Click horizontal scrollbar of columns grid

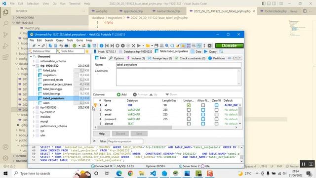pyautogui.click(x=135, y=128)
